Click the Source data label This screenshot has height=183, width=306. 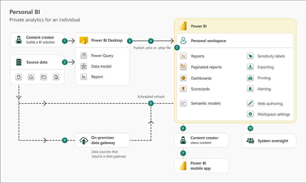(x=37, y=62)
